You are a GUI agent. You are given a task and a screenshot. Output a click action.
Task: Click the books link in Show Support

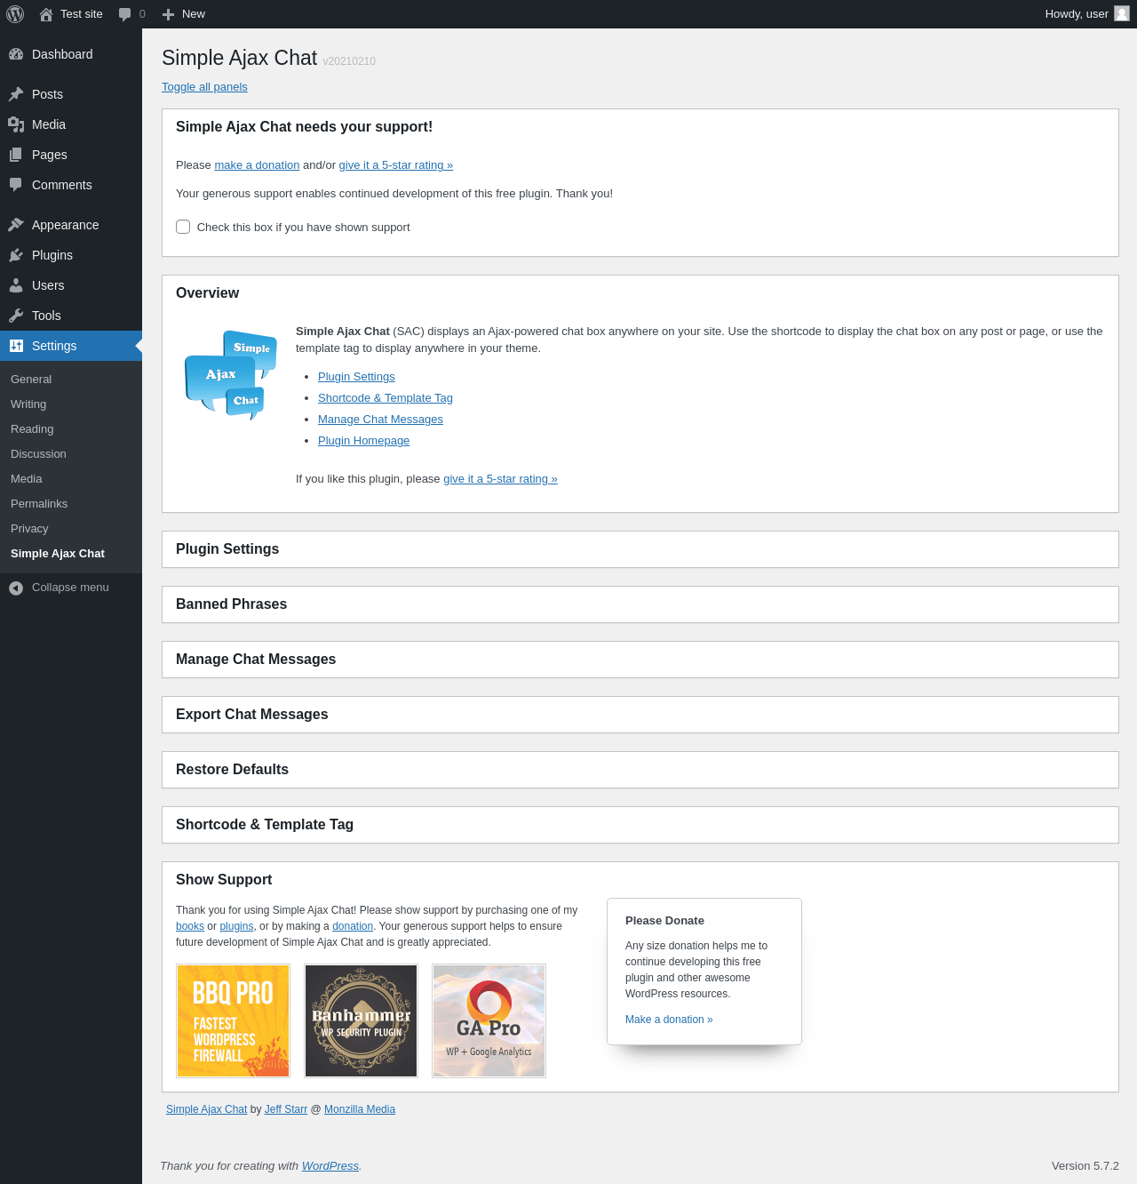190,926
